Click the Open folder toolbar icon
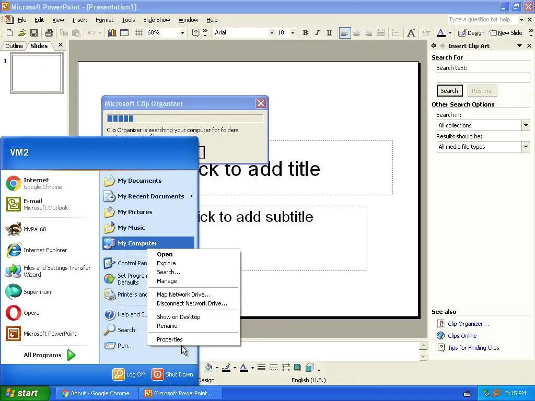535x401 pixels. [22, 33]
